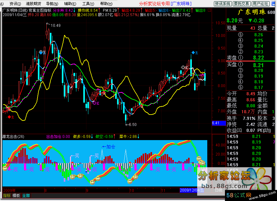
Task: Click the 换手 7.91% value
Action: pyautogui.click(x=249, y=118)
